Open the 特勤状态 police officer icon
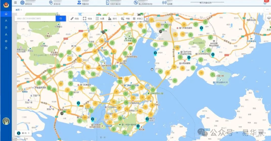 tap(79, 3)
